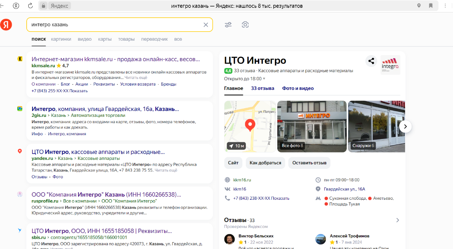Click the phone icon in company card

(x=227, y=198)
